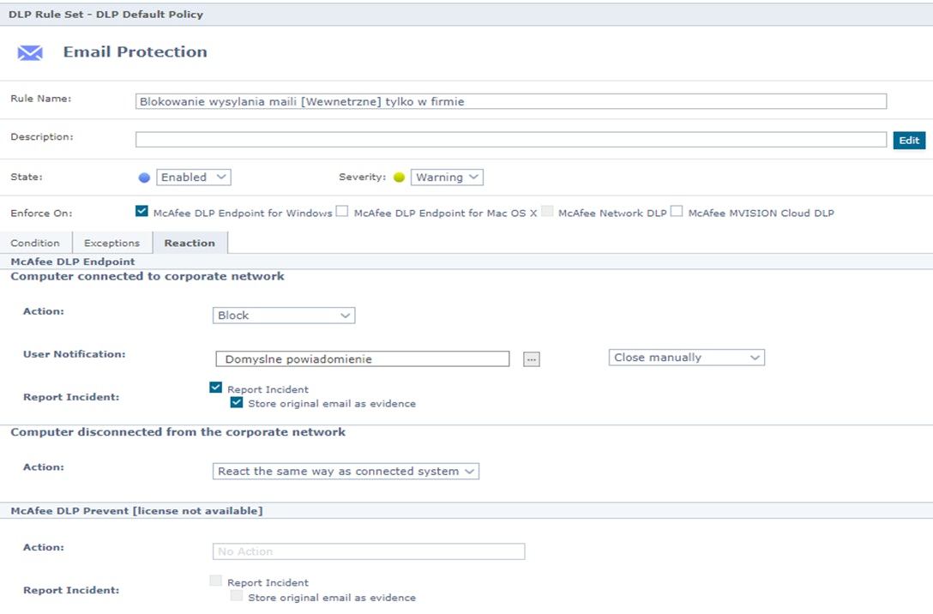Open the notification browse ellipsis button
933x614 pixels.
pos(532,359)
